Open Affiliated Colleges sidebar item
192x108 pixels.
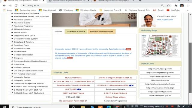click(x=22, y=29)
